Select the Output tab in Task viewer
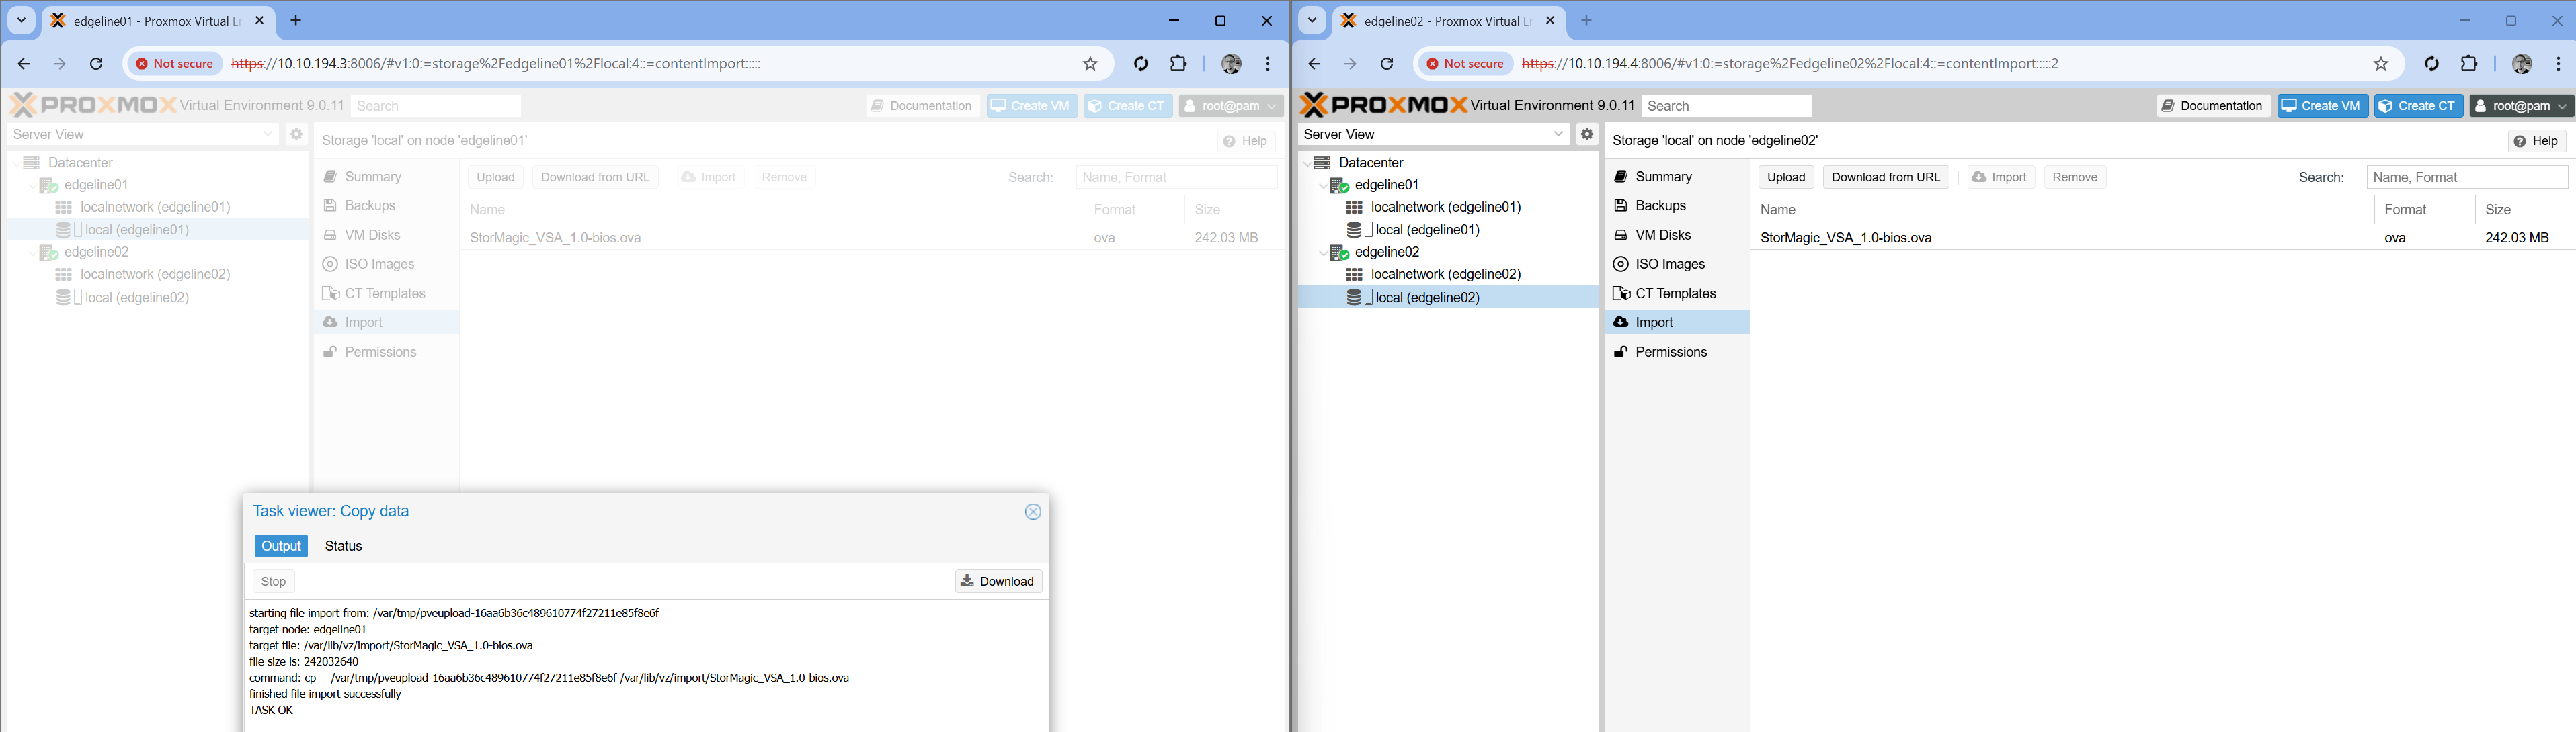 [x=281, y=546]
